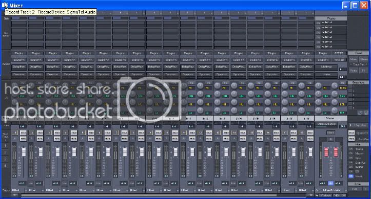This screenshot has height=199, width=371.
Task: Open output dropdown arrow for channel S:4
Action: click(76, 190)
